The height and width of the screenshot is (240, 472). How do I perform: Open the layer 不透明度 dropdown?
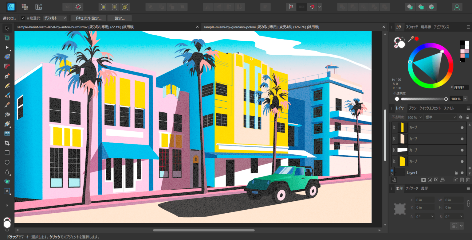pos(420,117)
